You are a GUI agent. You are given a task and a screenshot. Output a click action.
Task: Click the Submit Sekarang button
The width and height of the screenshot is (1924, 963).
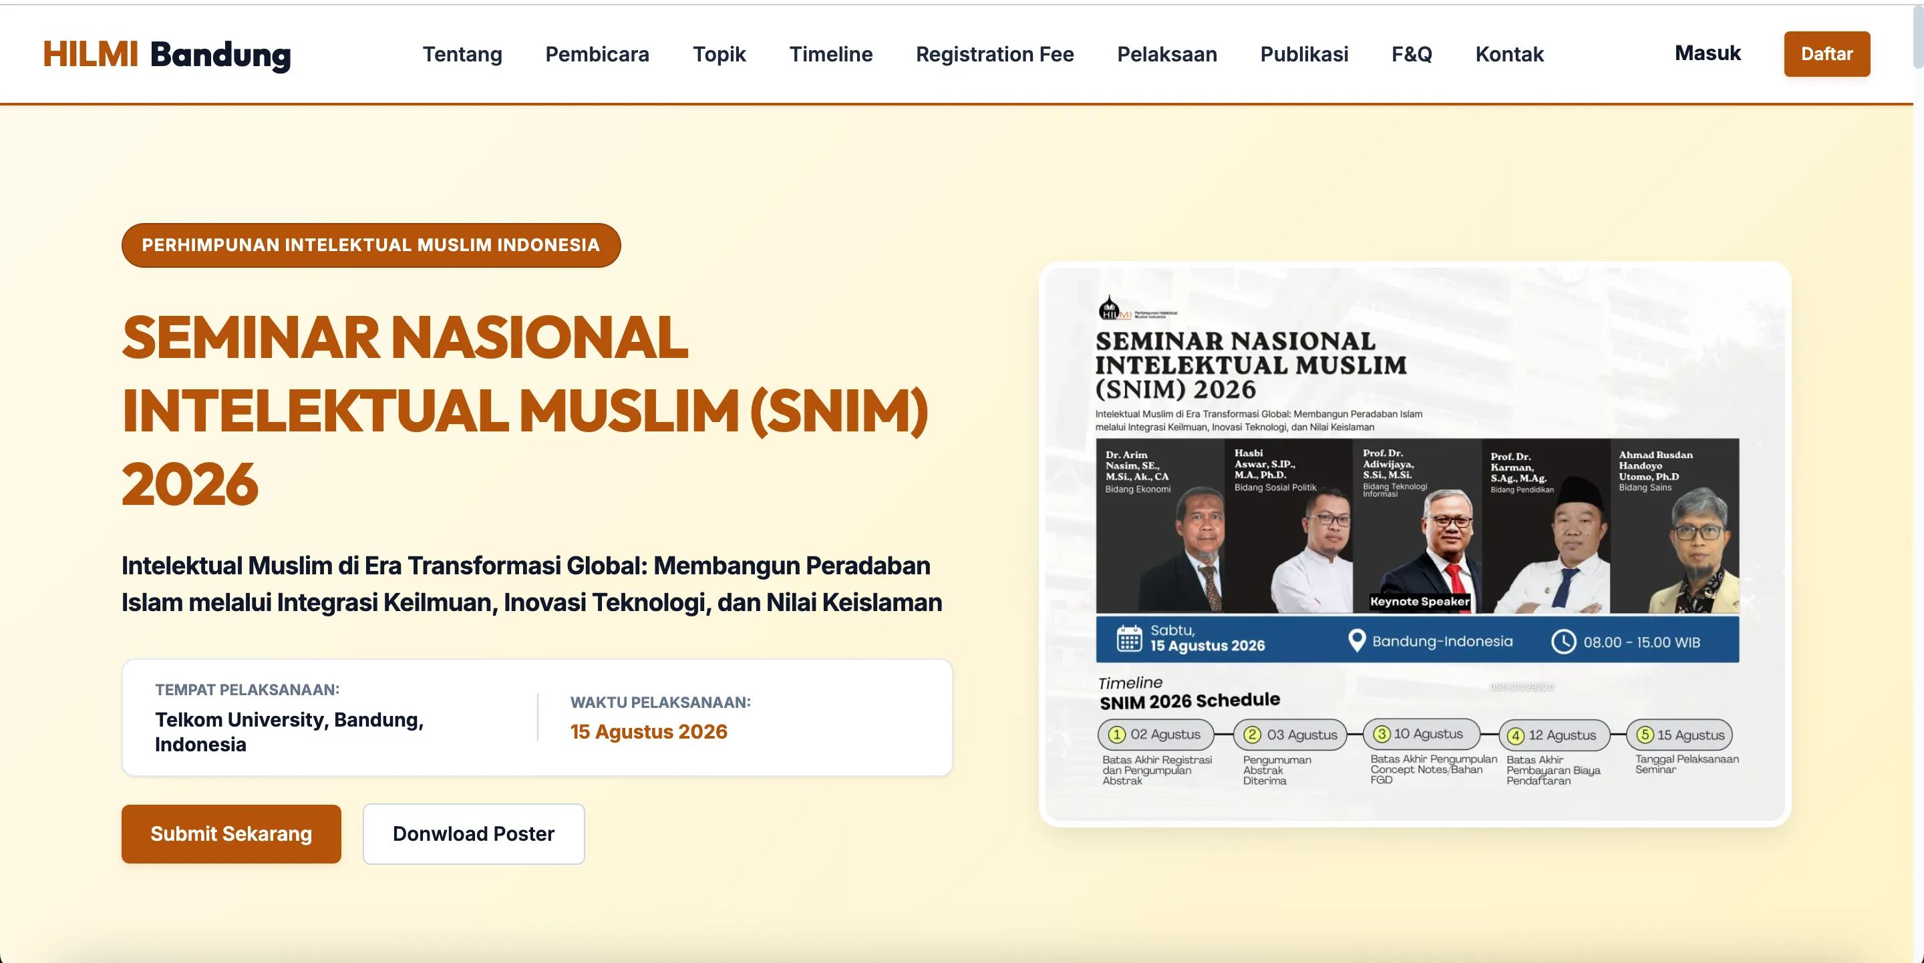[232, 834]
